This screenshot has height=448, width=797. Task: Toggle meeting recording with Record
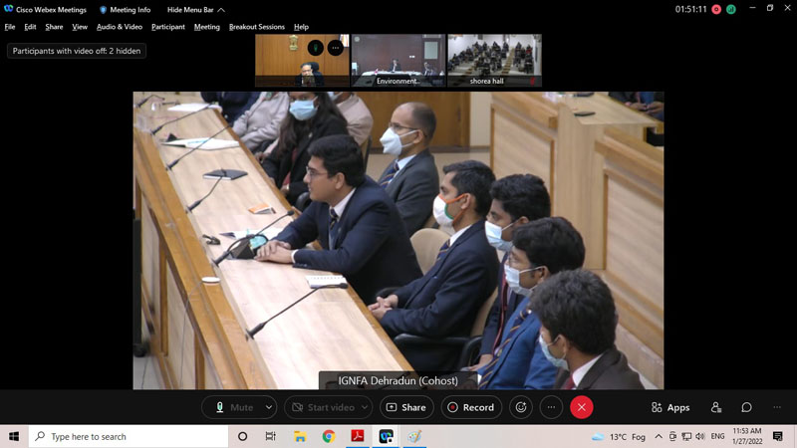471,407
